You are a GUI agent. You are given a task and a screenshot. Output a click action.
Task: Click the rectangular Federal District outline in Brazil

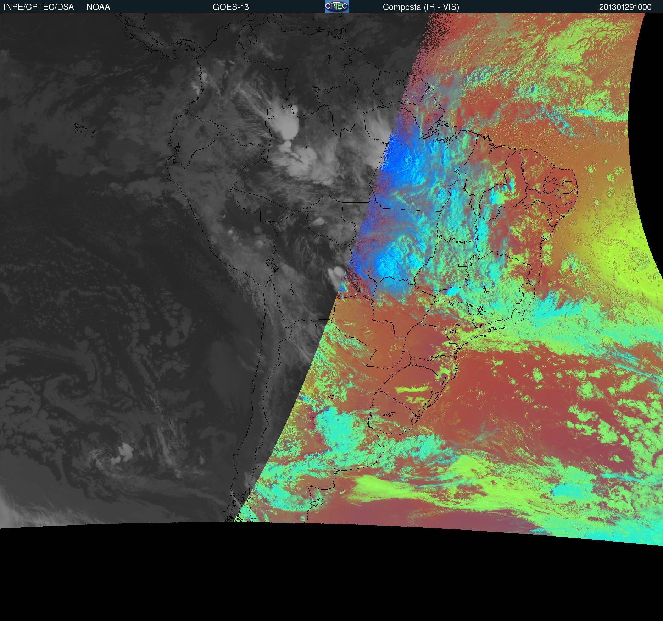[463, 264]
